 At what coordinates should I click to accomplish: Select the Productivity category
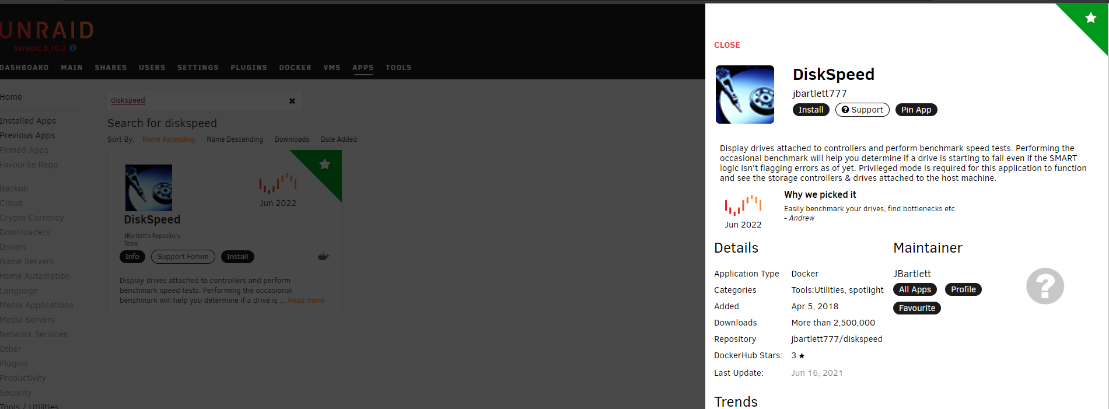pyautogui.click(x=23, y=378)
